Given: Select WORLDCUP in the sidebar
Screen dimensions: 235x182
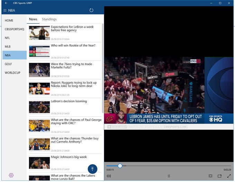Looking at the screenshot, I should tap(15, 73).
